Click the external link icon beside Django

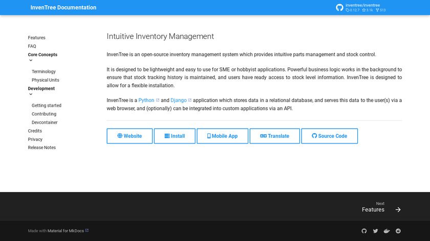click(x=190, y=100)
